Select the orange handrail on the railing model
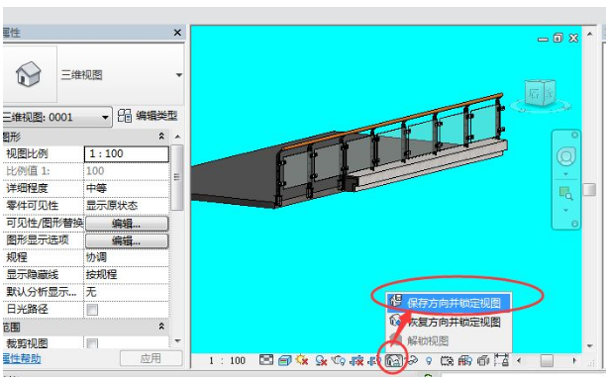 [x=391, y=122]
